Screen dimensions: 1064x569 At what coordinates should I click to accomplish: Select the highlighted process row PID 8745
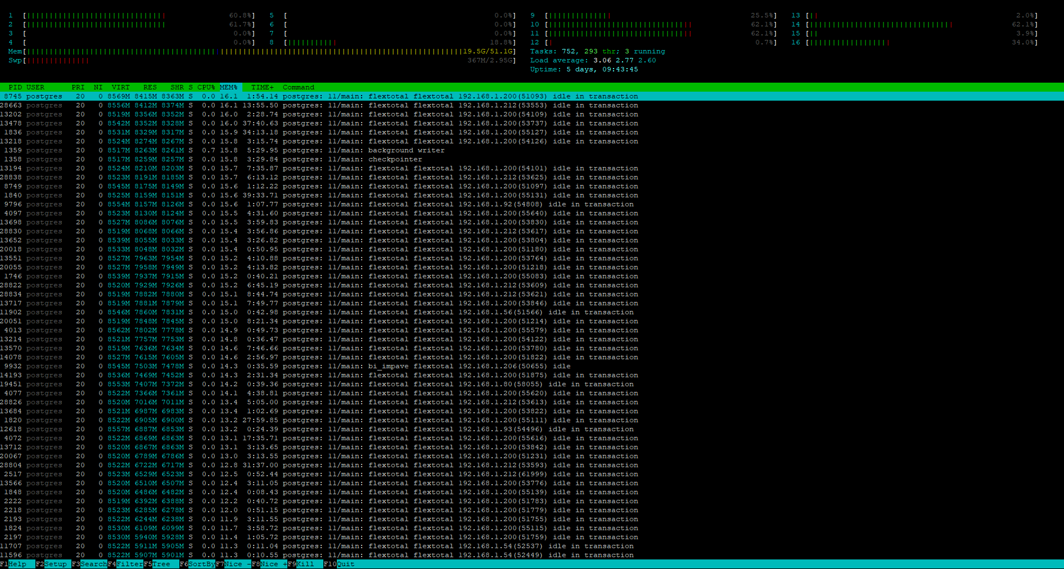(532, 96)
